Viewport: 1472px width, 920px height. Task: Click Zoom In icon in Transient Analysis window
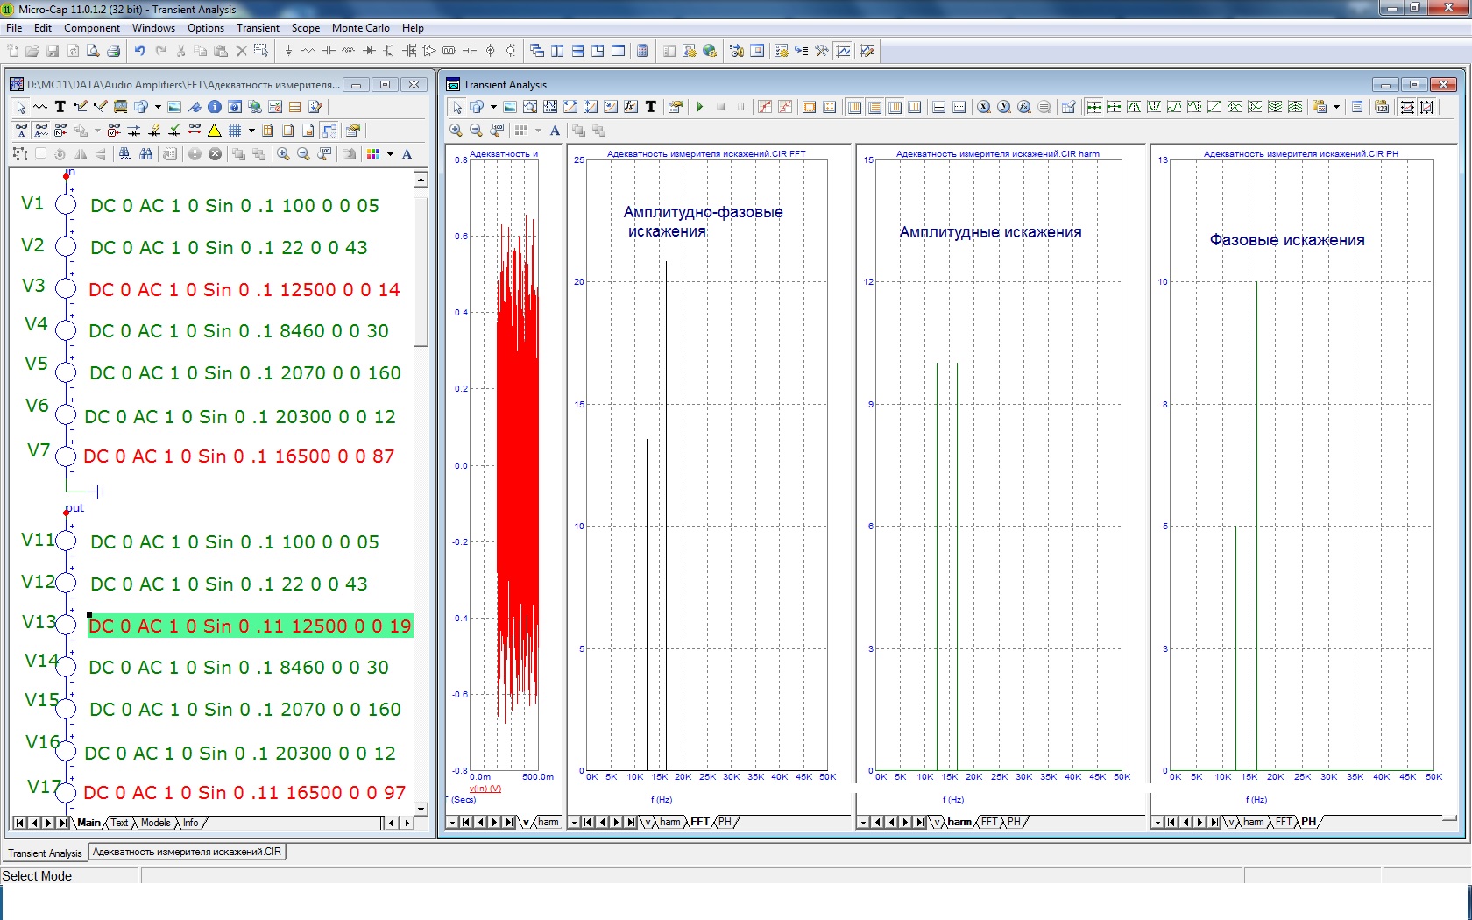(456, 131)
